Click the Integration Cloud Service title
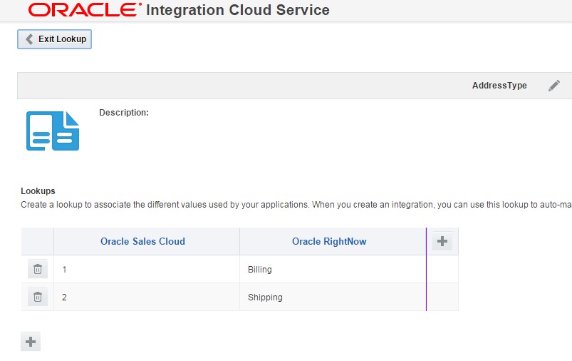The height and width of the screenshot is (361, 572). tap(238, 11)
